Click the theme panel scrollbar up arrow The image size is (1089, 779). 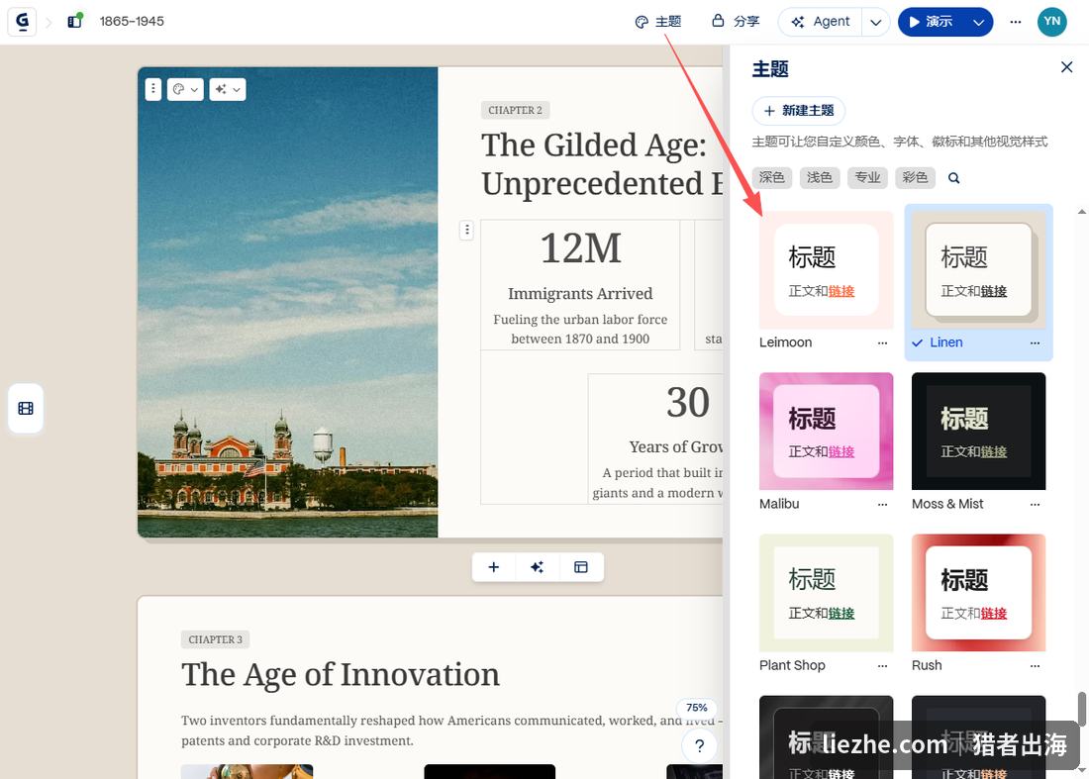1081,212
